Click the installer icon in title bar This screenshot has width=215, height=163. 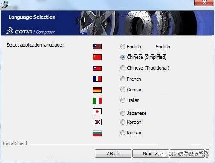5,4
